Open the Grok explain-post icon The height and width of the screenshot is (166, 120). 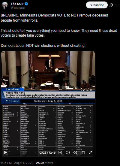tap(111, 5)
